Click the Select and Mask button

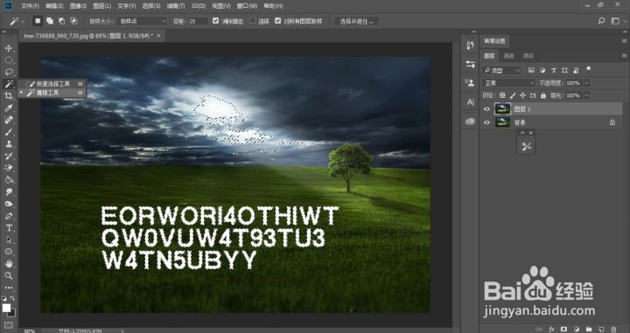tap(356, 21)
